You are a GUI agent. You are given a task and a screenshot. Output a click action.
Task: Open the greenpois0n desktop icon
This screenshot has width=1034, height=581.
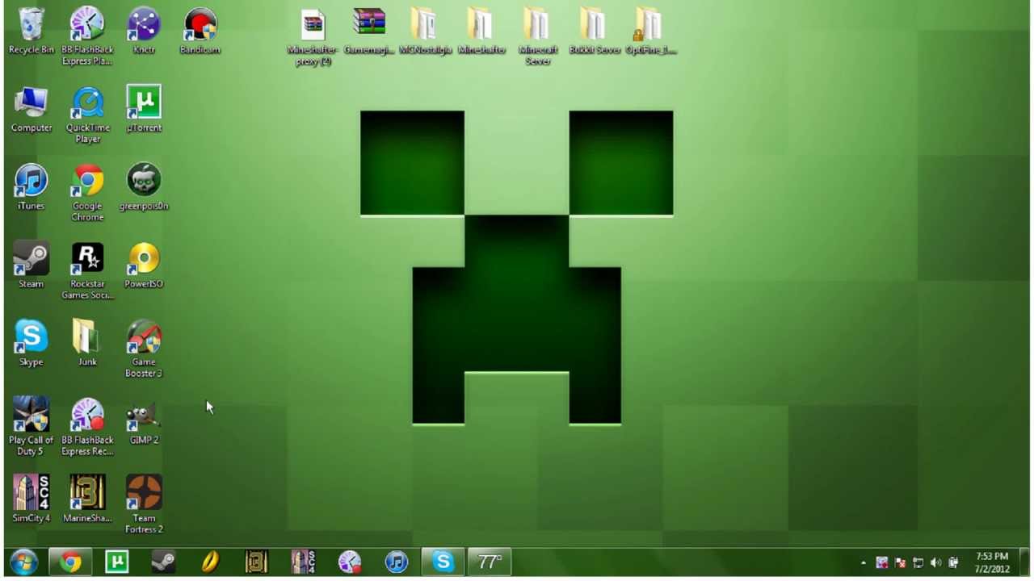click(x=144, y=187)
